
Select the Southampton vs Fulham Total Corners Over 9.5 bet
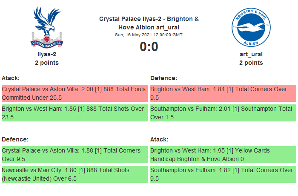pyautogui.click(x=223, y=174)
